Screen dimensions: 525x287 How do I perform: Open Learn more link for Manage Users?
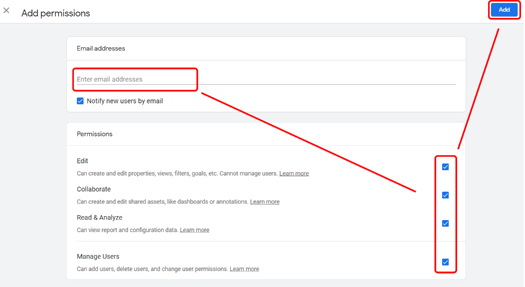point(244,269)
